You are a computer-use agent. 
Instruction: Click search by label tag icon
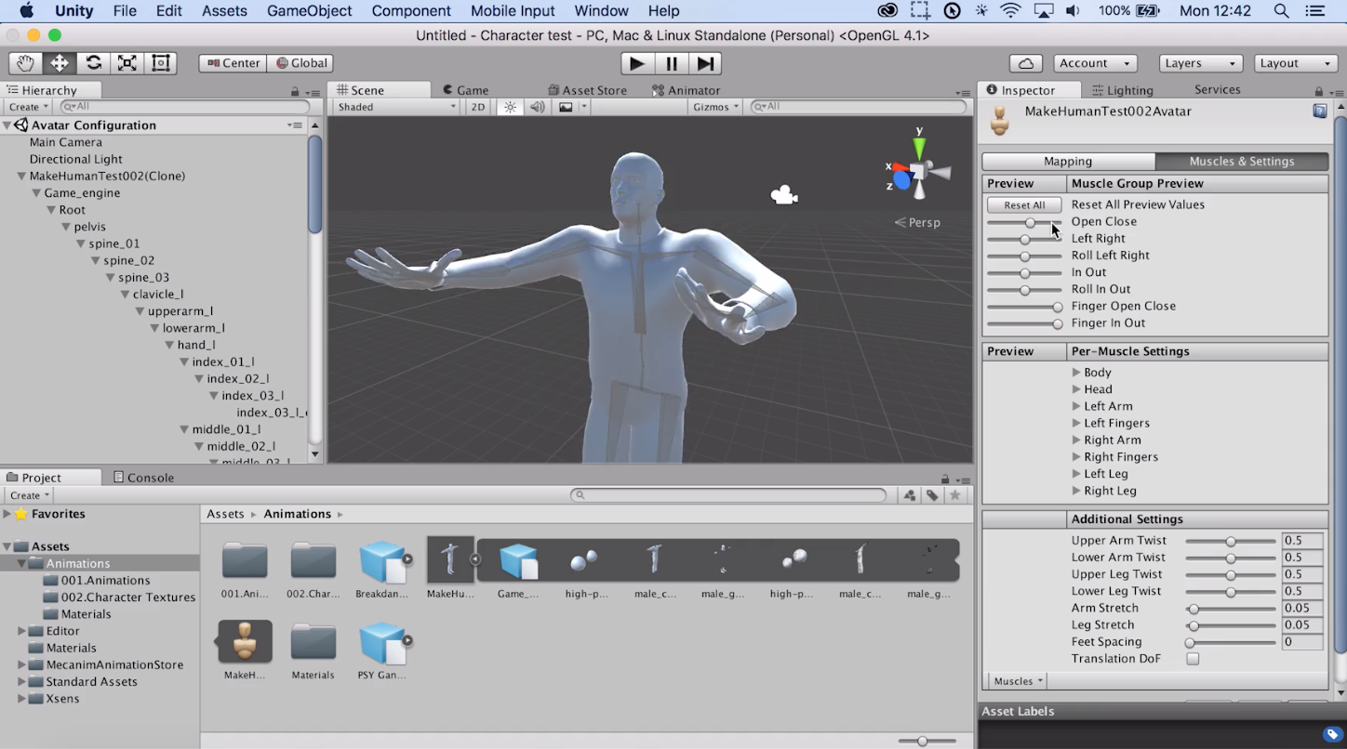932,495
